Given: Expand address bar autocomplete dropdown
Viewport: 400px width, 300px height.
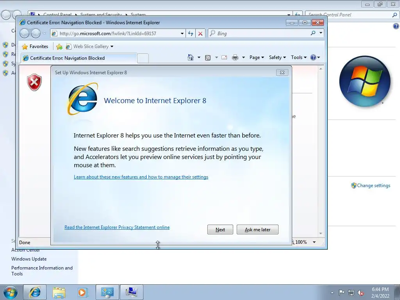Looking at the screenshot, I should 182,34.
